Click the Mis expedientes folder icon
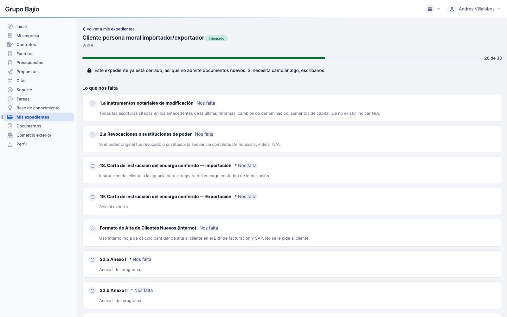Image resolution: width=507 pixels, height=317 pixels. coord(10,117)
